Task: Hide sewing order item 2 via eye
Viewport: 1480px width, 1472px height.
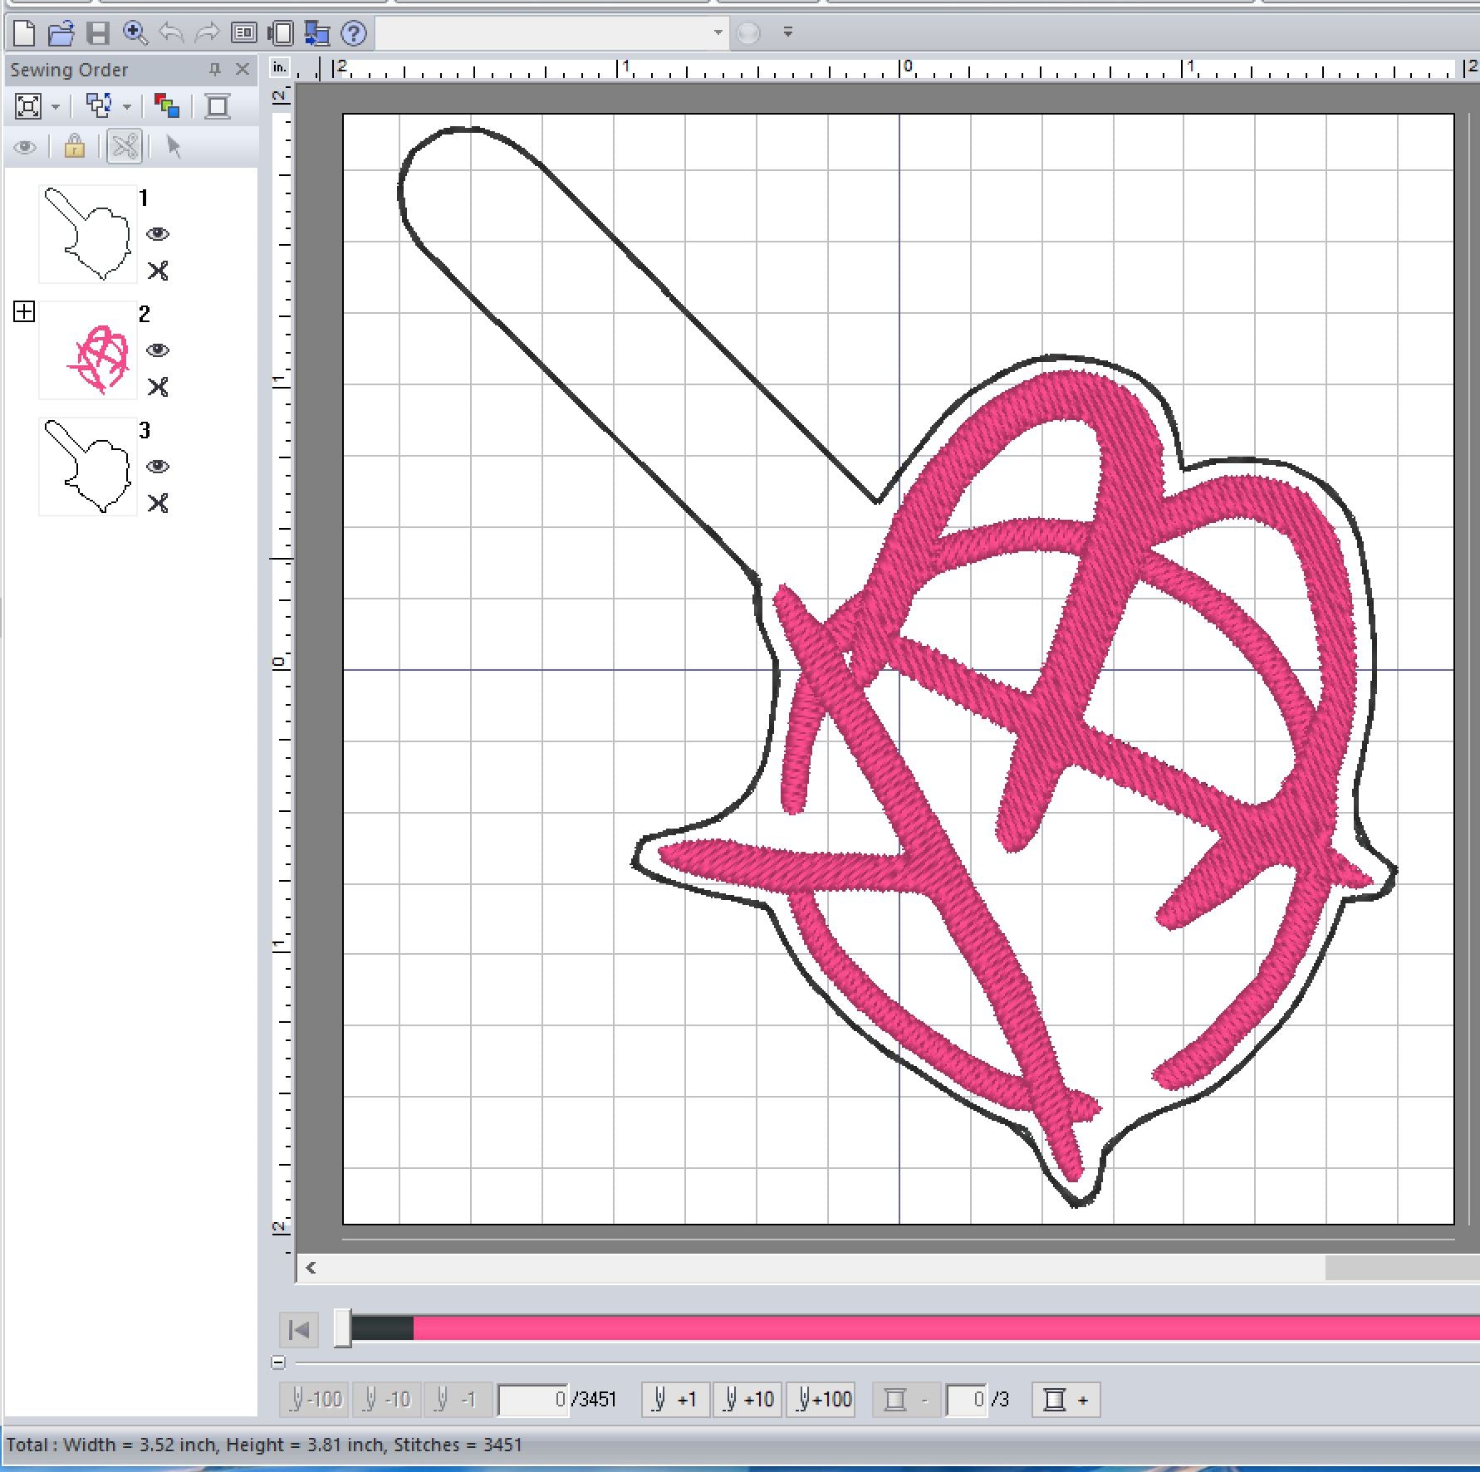Action: [158, 350]
